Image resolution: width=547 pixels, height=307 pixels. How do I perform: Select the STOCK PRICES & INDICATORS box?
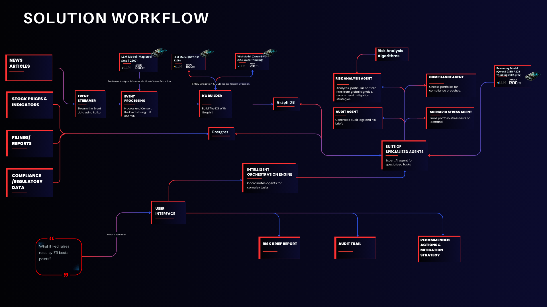(30, 105)
